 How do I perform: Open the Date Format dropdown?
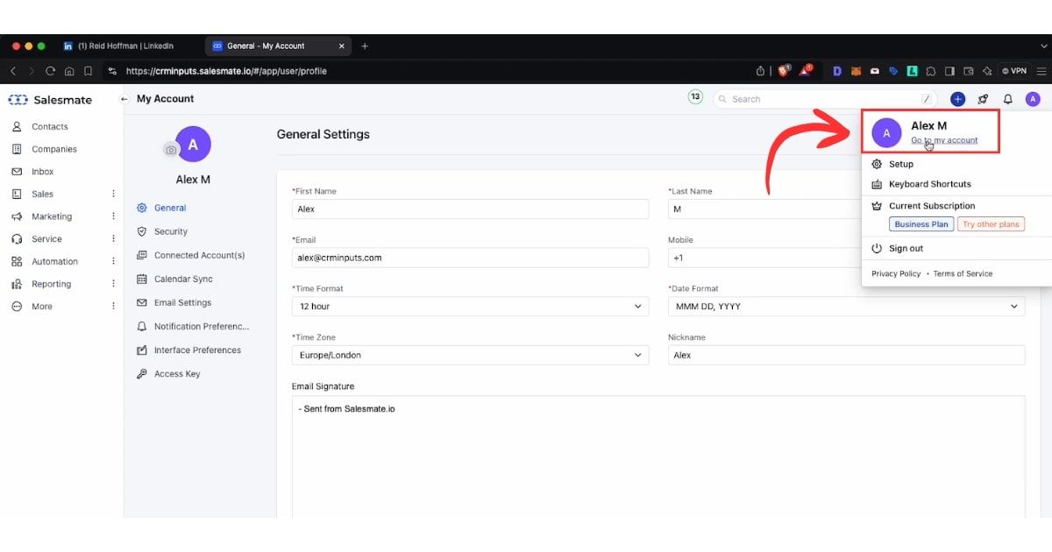pyautogui.click(x=846, y=307)
